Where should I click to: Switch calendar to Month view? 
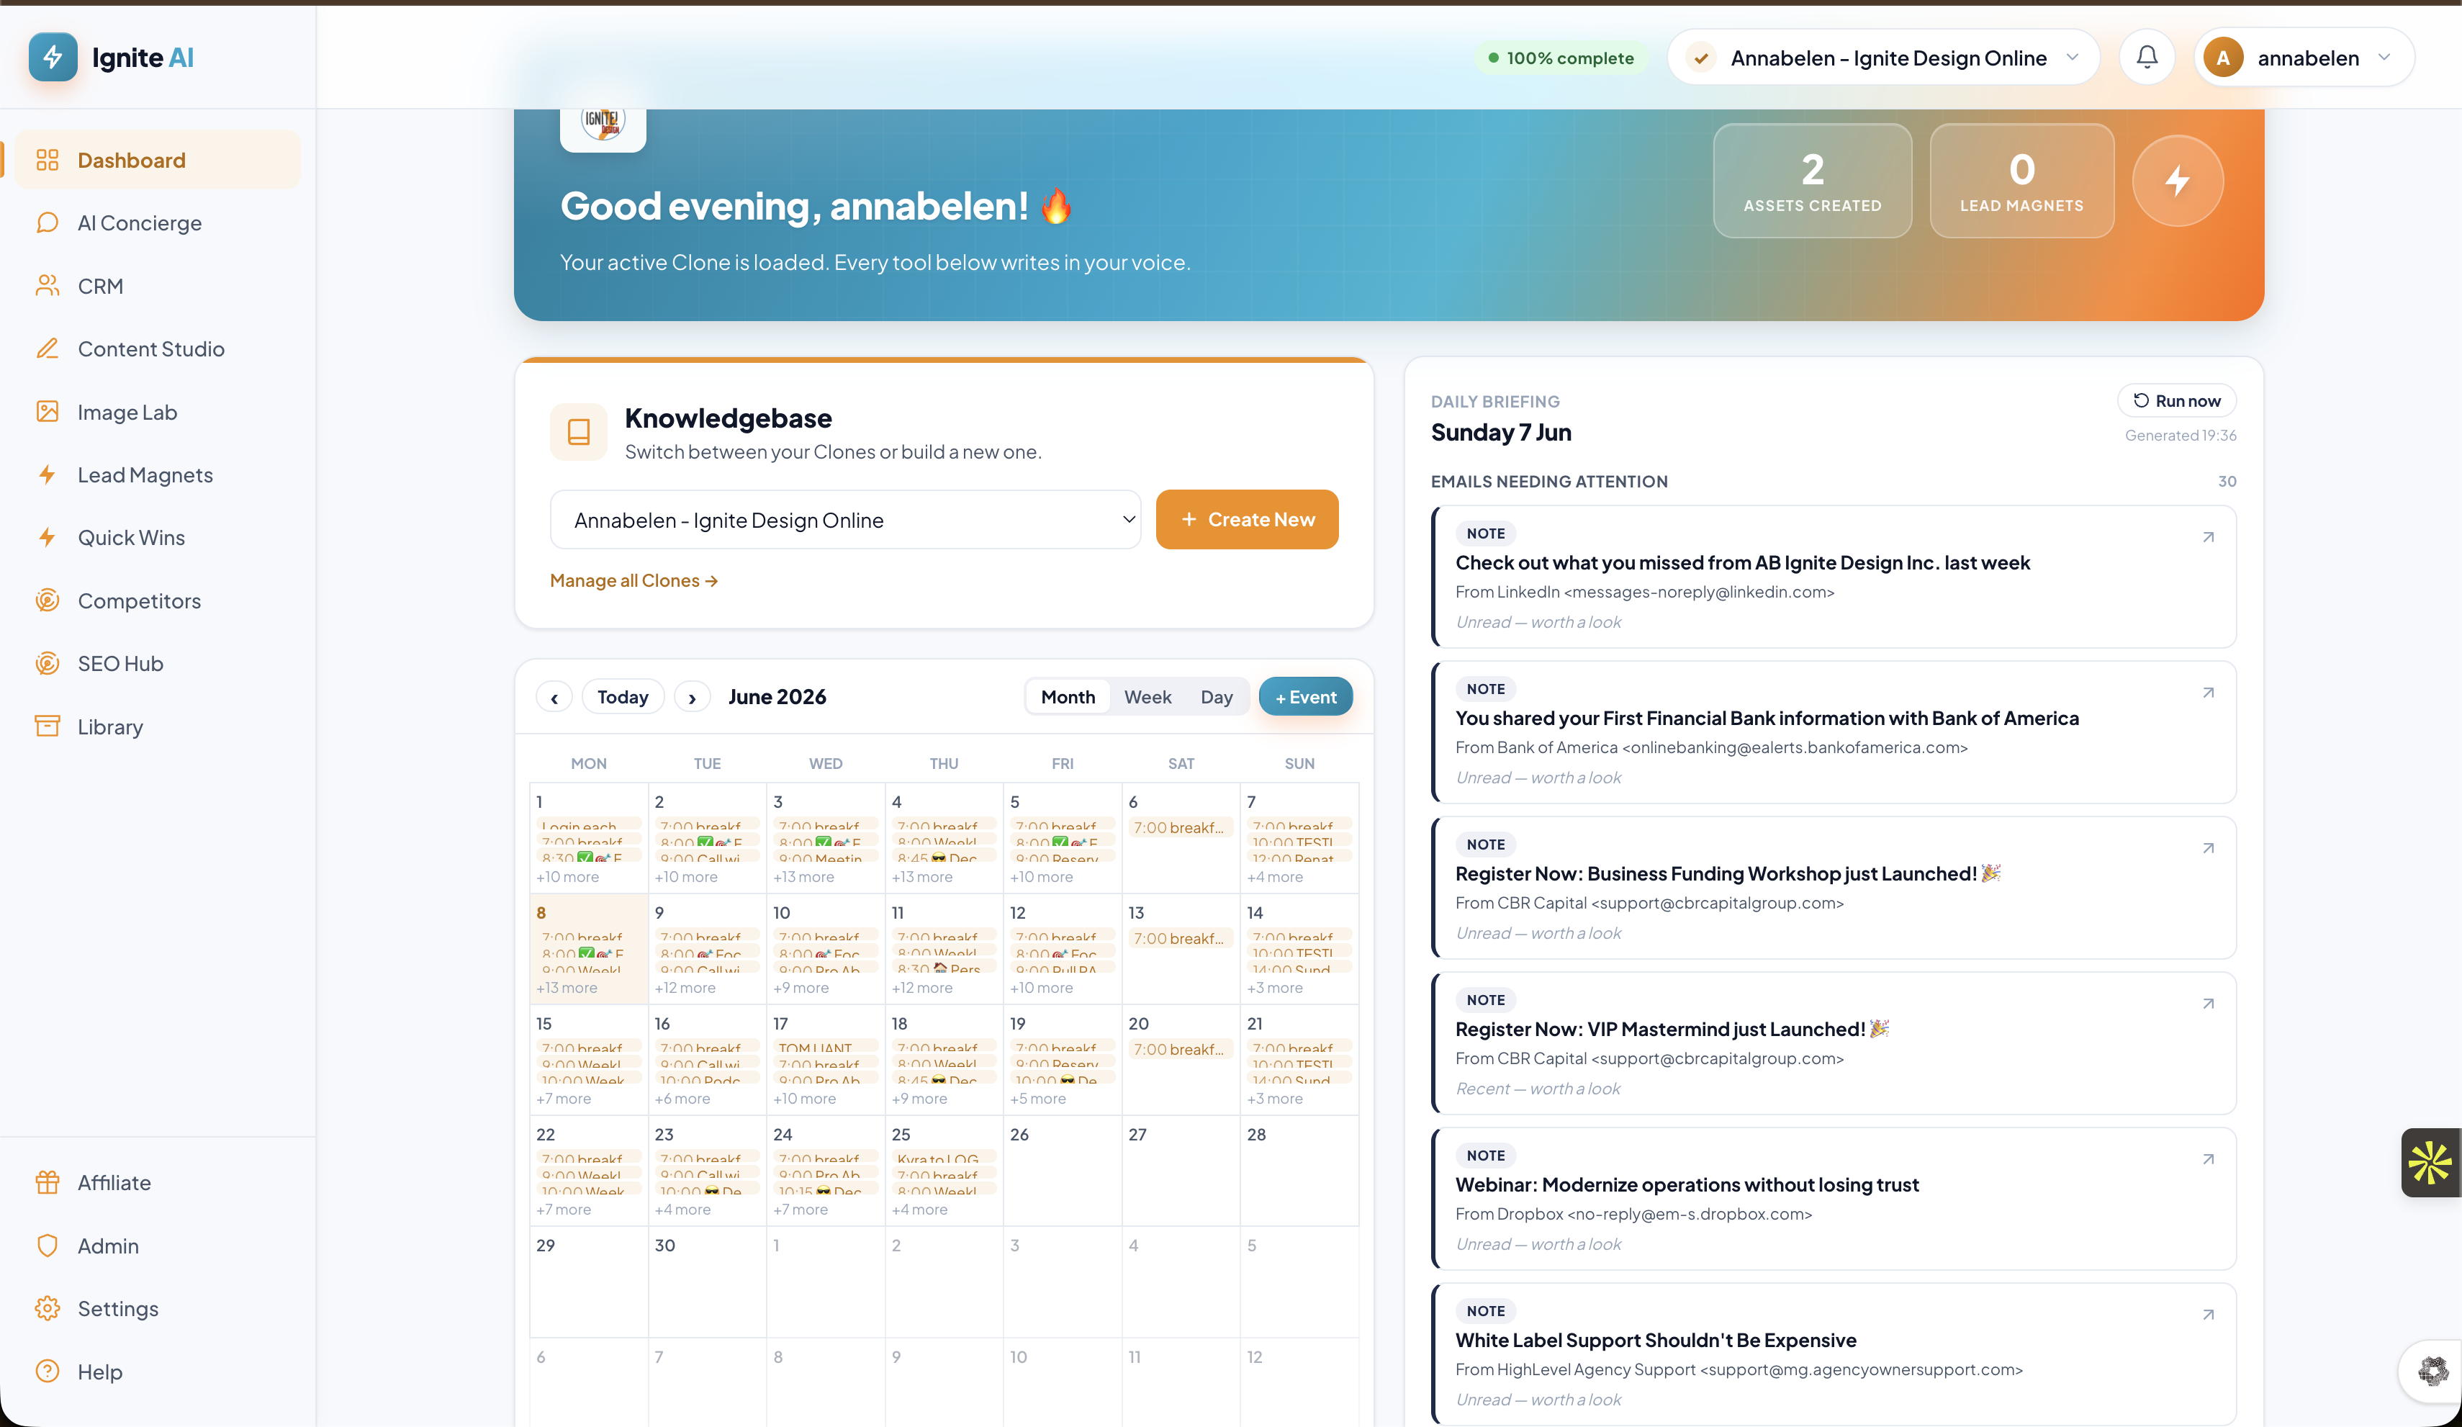point(1068,697)
